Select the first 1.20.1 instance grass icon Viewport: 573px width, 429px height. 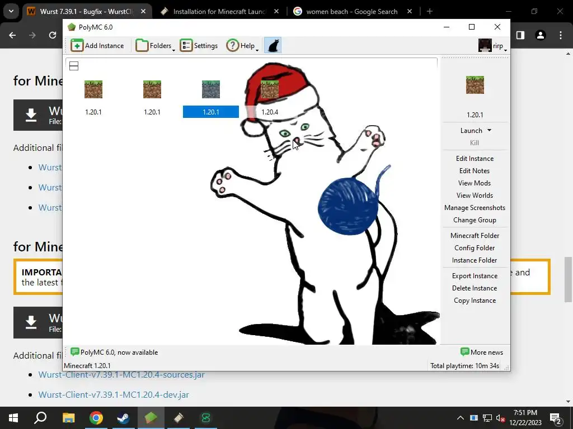[x=93, y=89]
